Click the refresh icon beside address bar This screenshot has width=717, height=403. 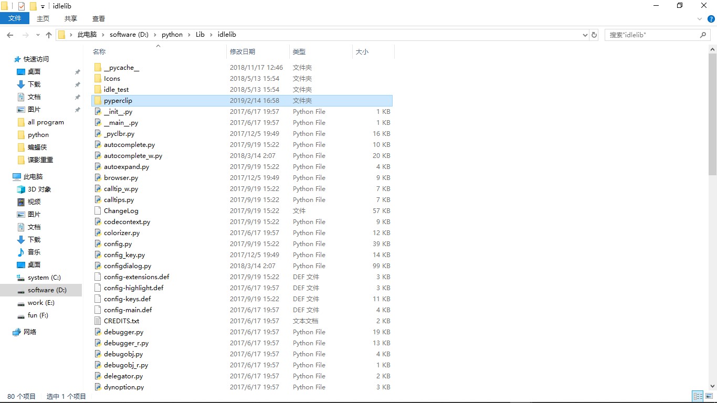594,35
